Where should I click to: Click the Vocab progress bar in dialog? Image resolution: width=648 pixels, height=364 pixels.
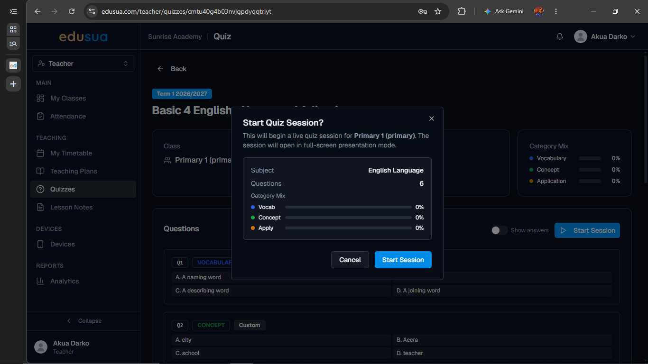click(x=348, y=207)
